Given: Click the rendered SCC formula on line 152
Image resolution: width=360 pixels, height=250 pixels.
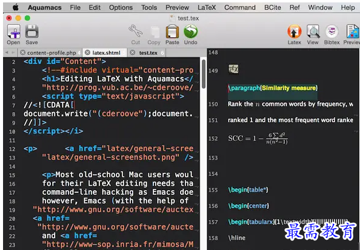Looking at the screenshot, I should (258, 139).
